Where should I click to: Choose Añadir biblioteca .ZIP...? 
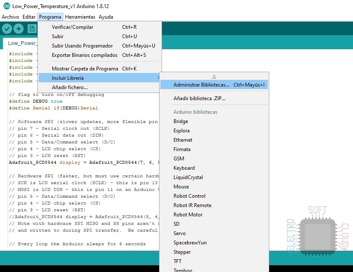(x=214, y=98)
